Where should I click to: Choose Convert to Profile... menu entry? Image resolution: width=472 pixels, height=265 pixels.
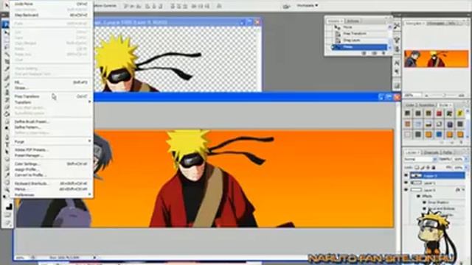(x=51, y=175)
